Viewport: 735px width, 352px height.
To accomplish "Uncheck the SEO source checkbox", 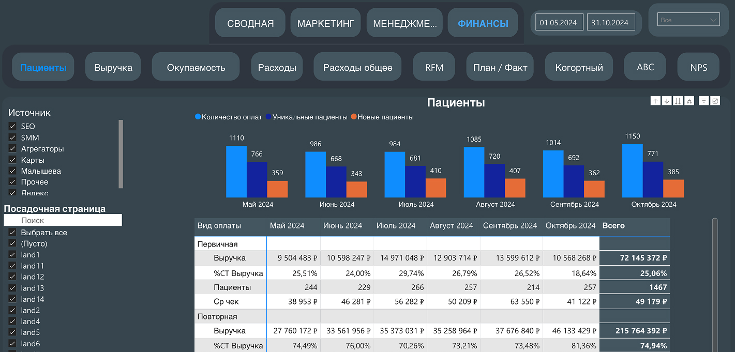I will 13,126.
